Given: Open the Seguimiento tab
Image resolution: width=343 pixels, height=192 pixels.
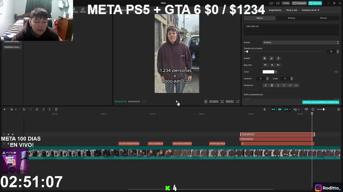Looking at the screenshot, I should click(275, 10).
